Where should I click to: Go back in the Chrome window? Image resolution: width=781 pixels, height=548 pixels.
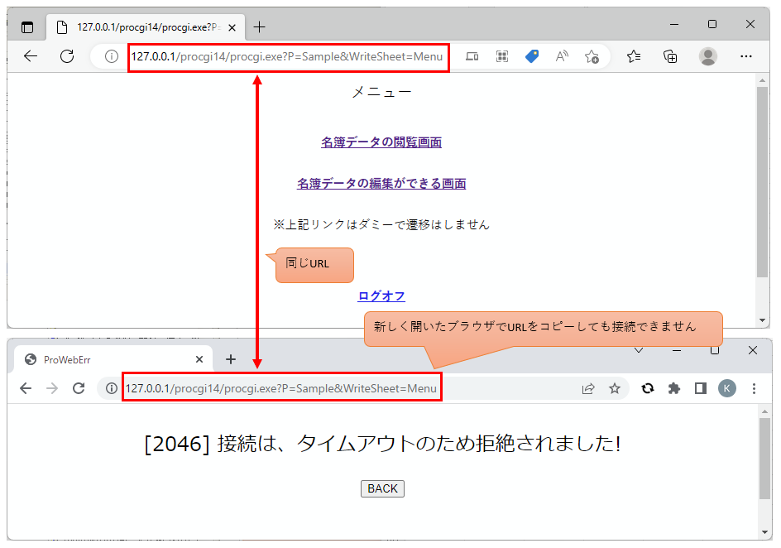[x=26, y=388]
